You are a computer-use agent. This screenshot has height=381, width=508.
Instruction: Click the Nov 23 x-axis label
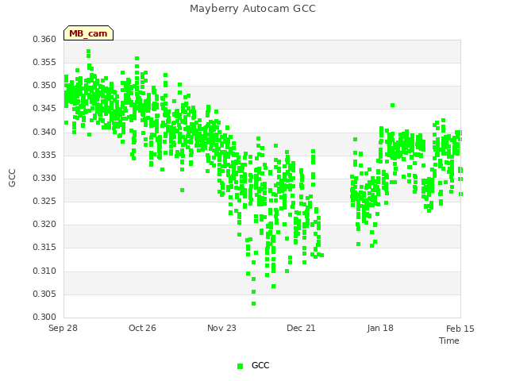pyautogui.click(x=221, y=328)
